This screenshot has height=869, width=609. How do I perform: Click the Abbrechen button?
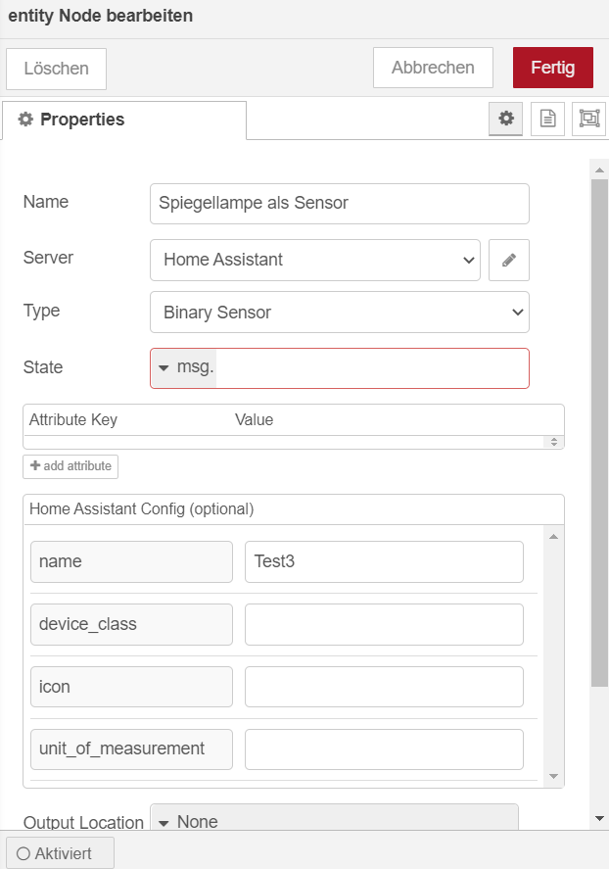[433, 68]
